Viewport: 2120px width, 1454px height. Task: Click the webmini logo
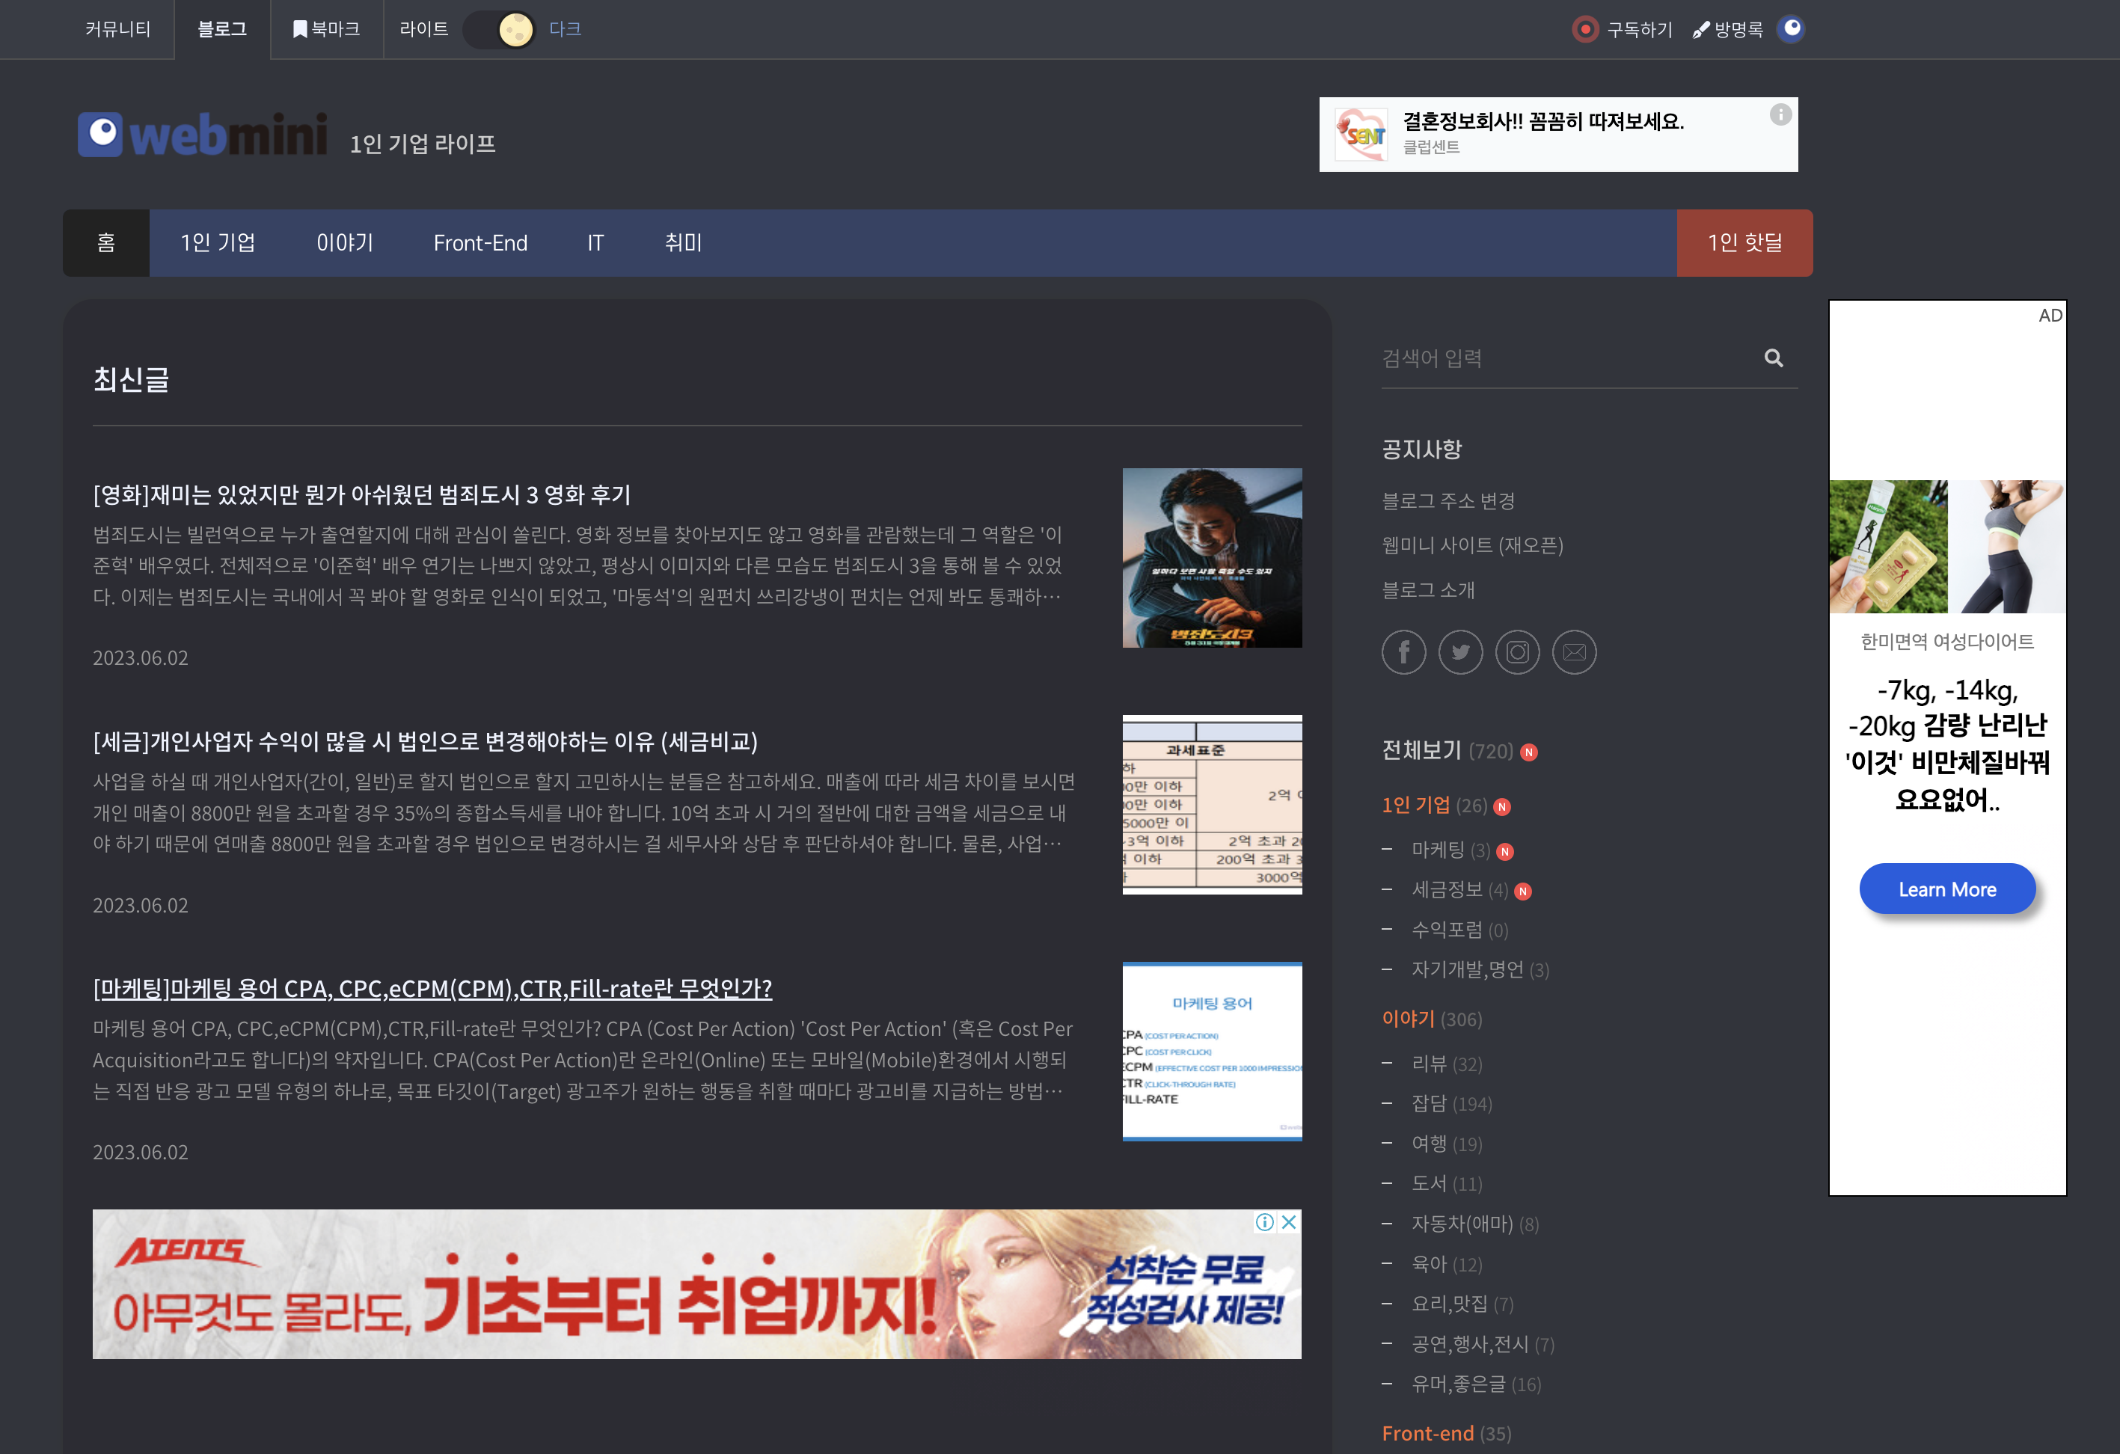click(203, 133)
